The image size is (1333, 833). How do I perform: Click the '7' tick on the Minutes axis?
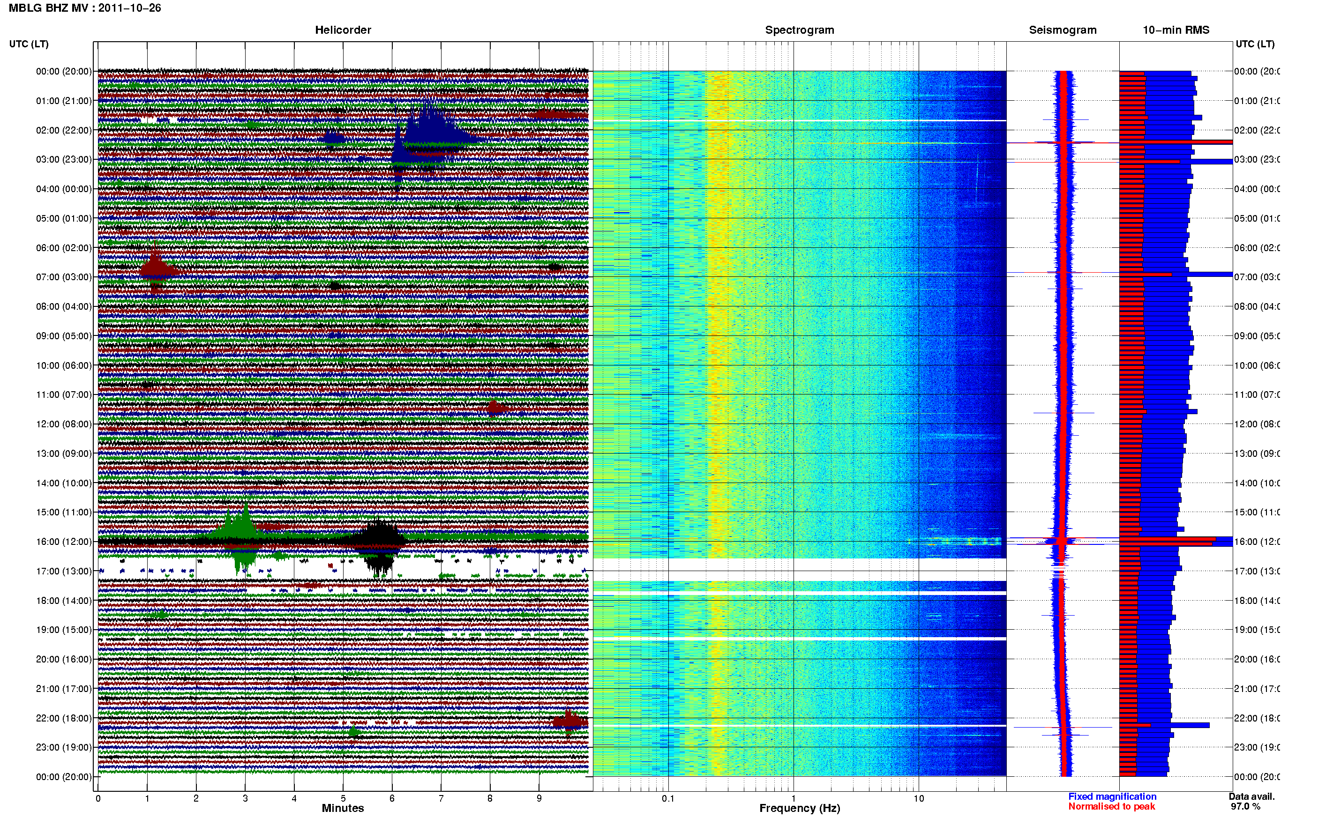coord(441,798)
